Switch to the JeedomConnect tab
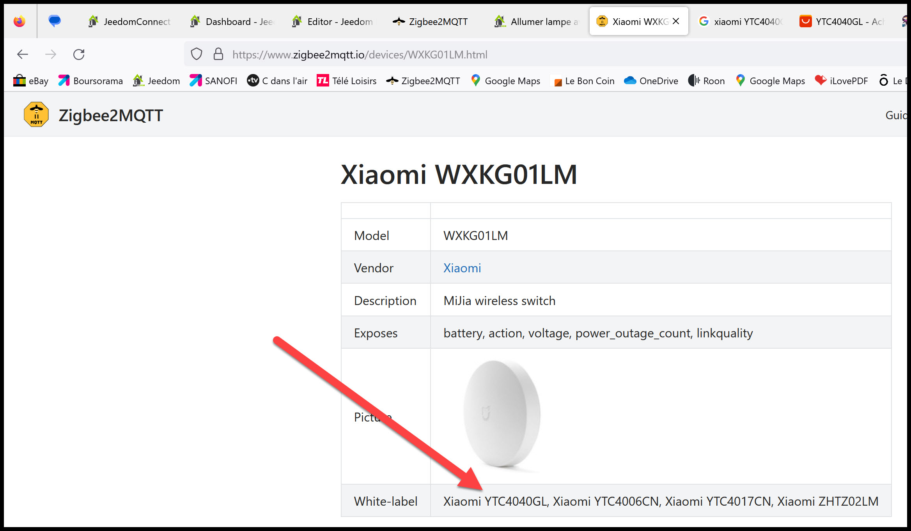 [129, 21]
